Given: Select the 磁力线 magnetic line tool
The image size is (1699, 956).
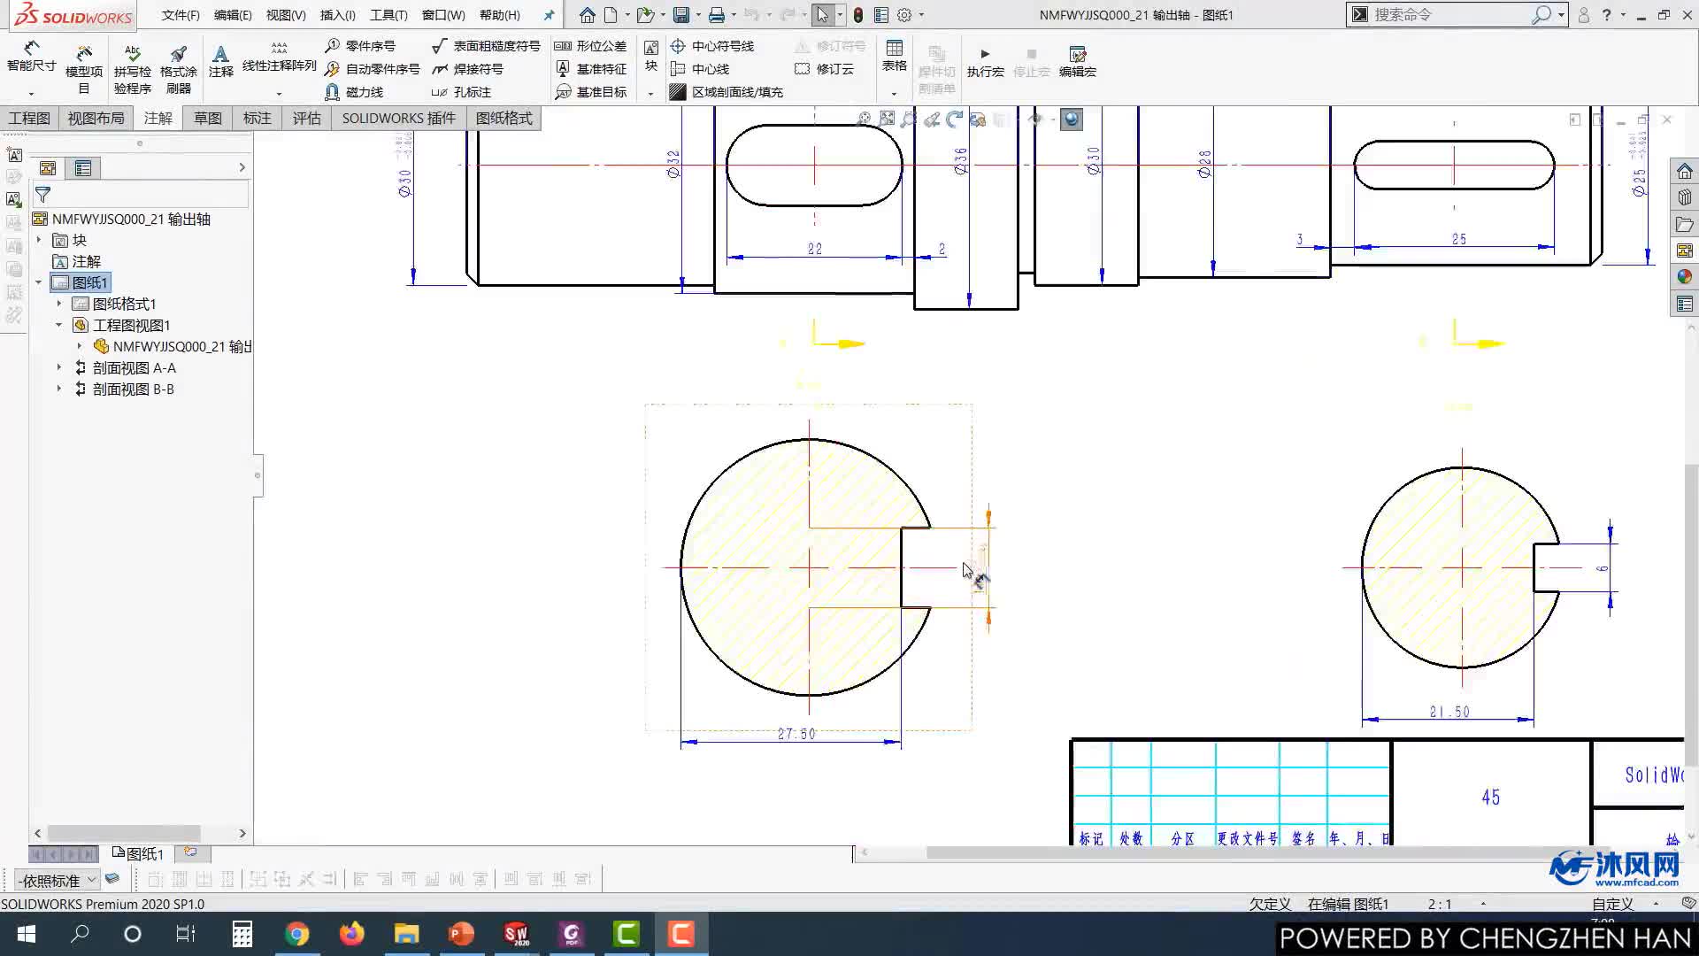Looking at the screenshot, I should click(x=354, y=92).
